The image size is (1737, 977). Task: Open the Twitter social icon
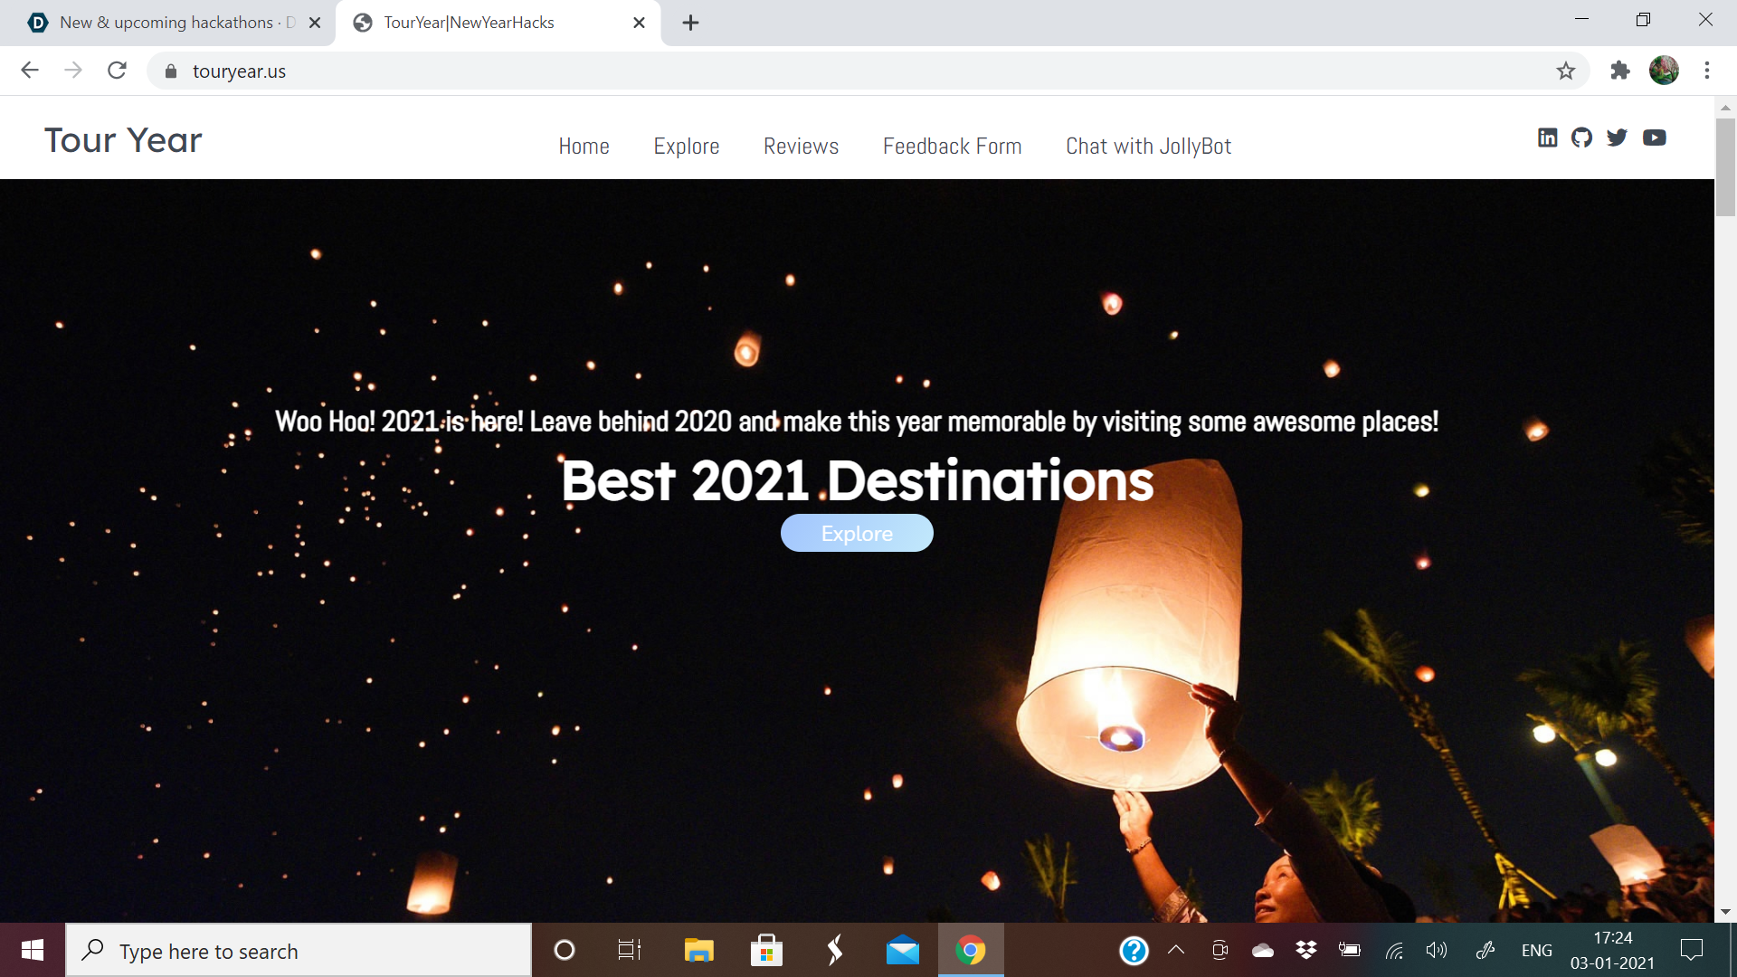tap(1617, 138)
